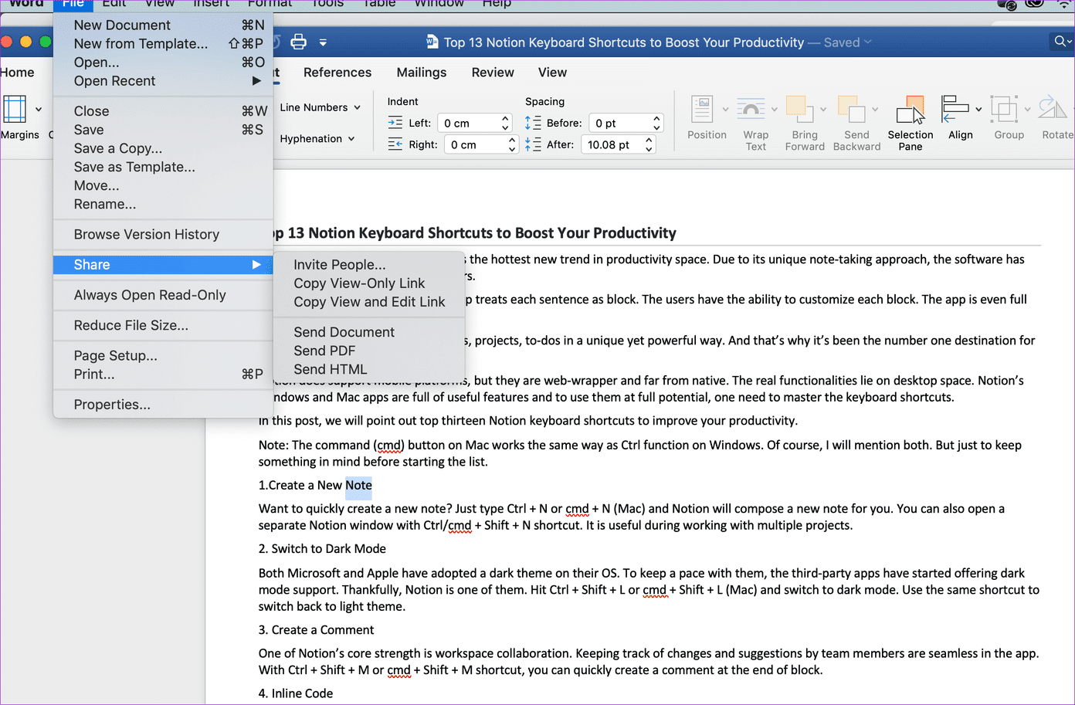The width and height of the screenshot is (1075, 705).
Task: Choose New Document from File menu
Action: (x=163, y=25)
